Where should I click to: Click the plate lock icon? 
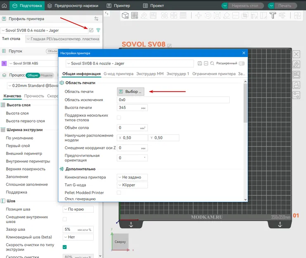point(296,85)
